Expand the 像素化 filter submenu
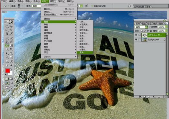 [59, 19]
